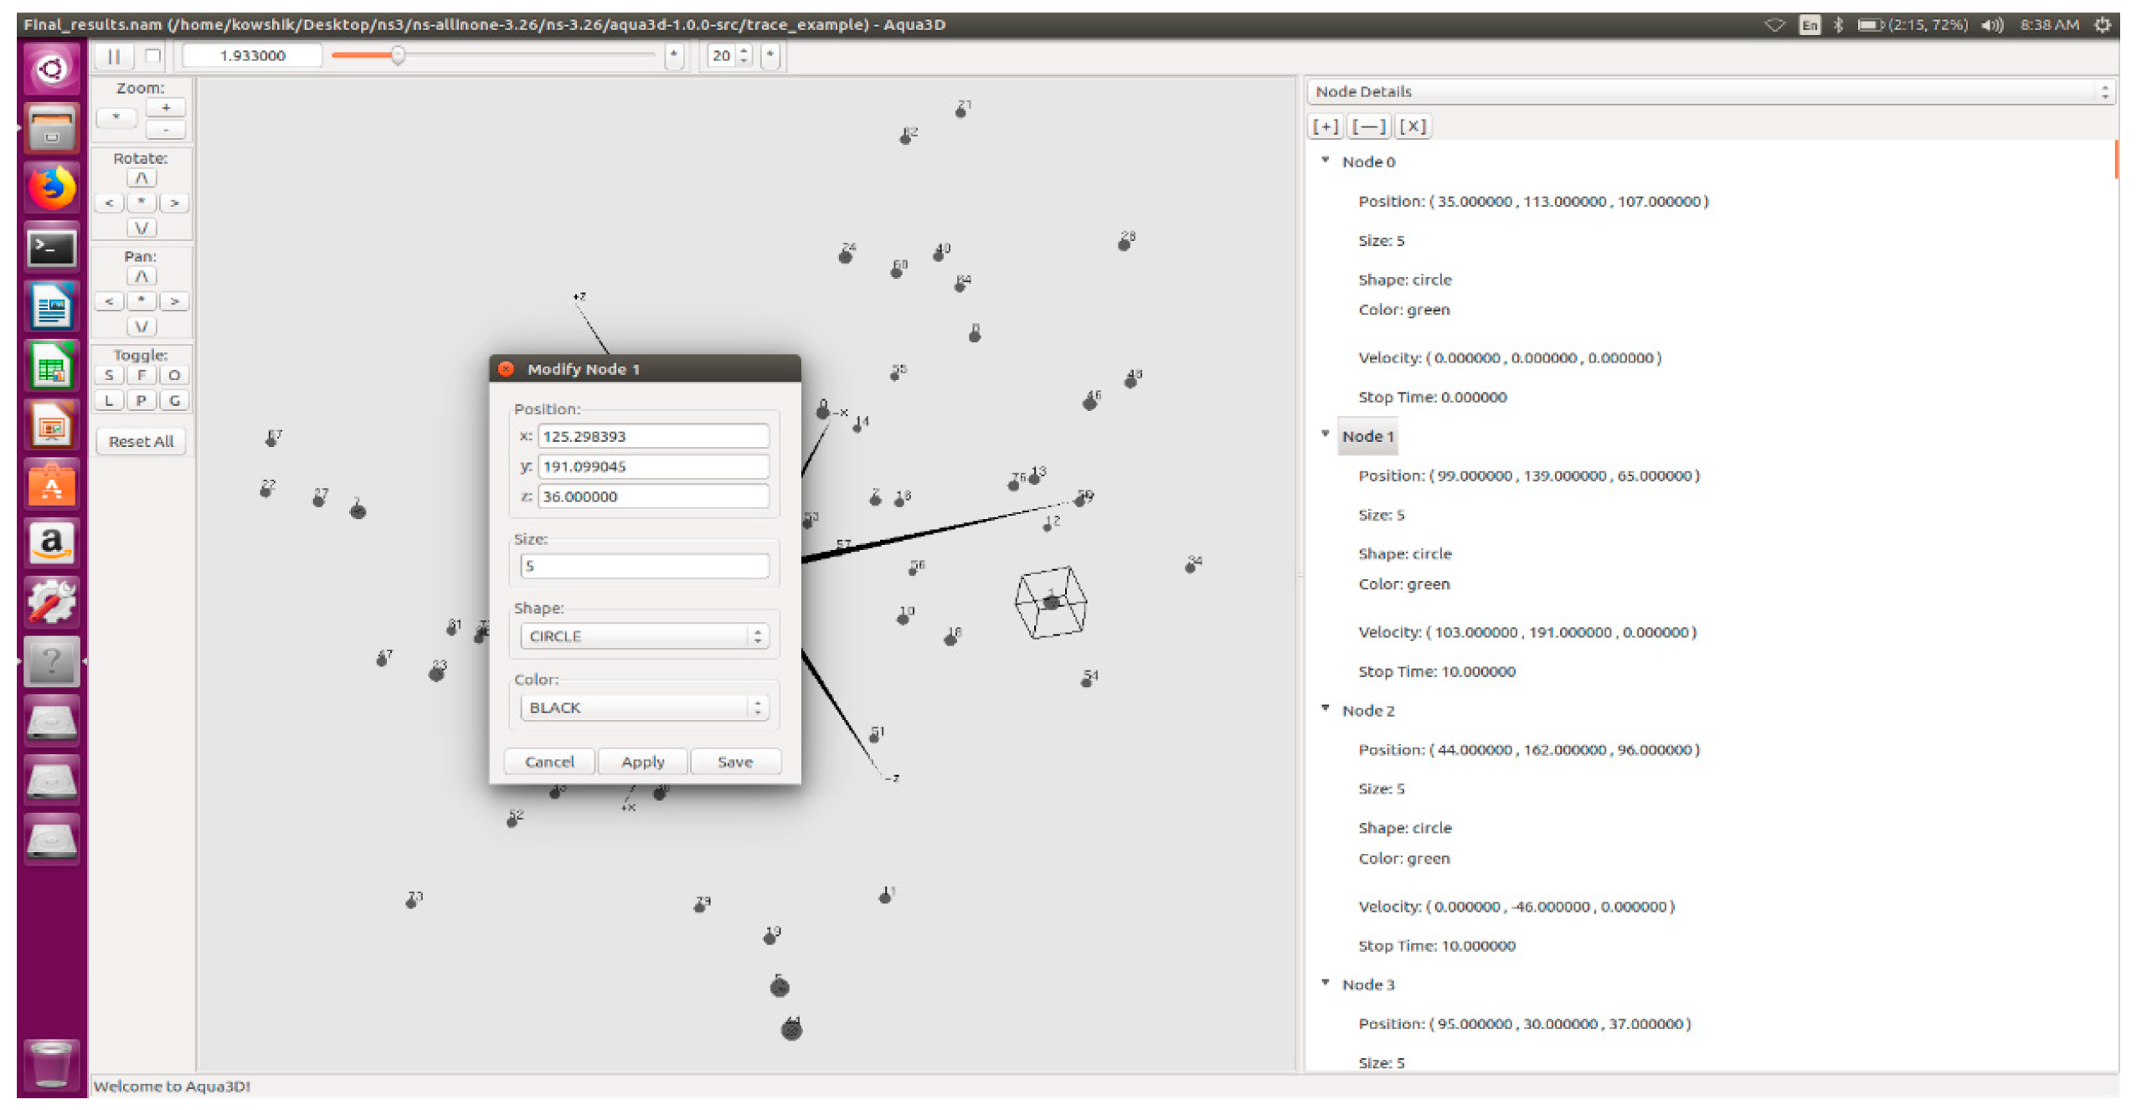Click Reset All button
This screenshot has width=2142, height=1110.
point(141,442)
